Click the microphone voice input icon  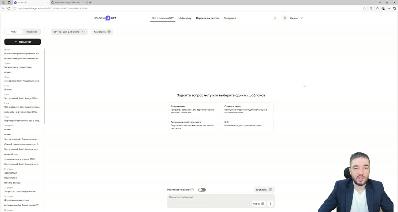pos(270,204)
